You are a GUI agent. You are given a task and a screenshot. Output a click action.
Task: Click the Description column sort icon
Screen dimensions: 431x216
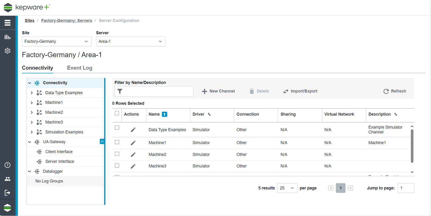click(396, 114)
